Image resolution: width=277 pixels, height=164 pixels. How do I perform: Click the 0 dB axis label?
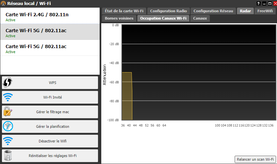point(115,25)
